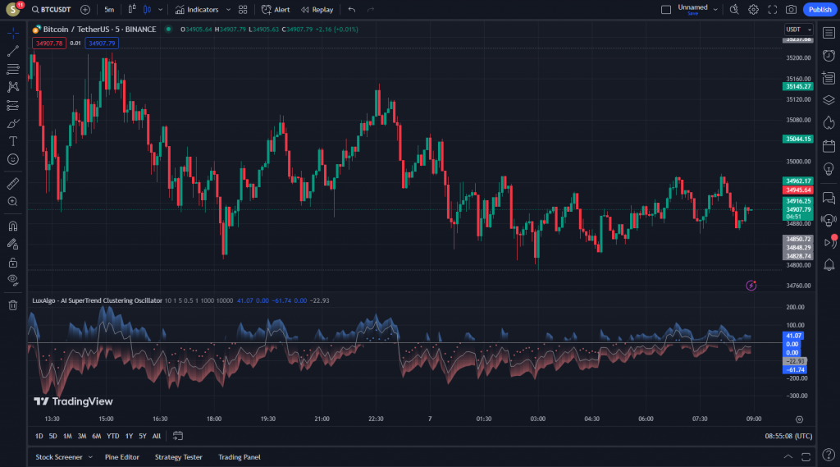Image resolution: width=840 pixels, height=467 pixels.
Task: Open the USDT currency dropdown
Action: 798,30
